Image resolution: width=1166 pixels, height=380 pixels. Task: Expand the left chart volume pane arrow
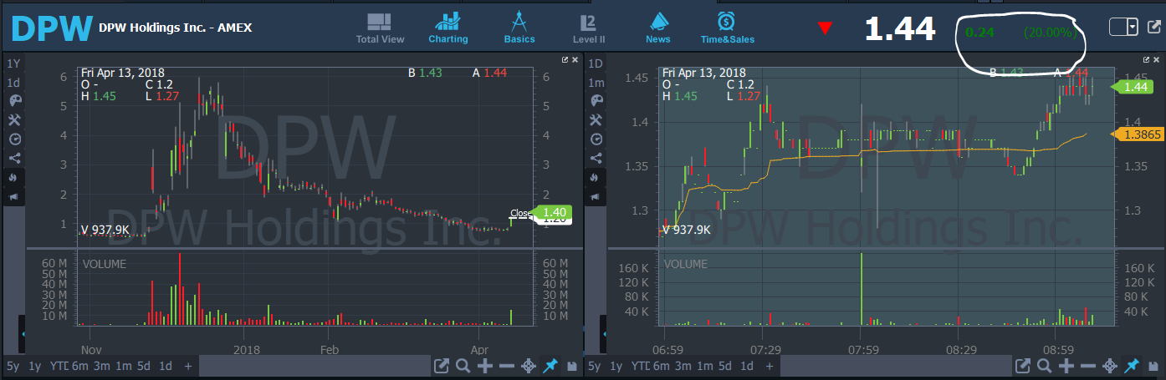[23, 334]
